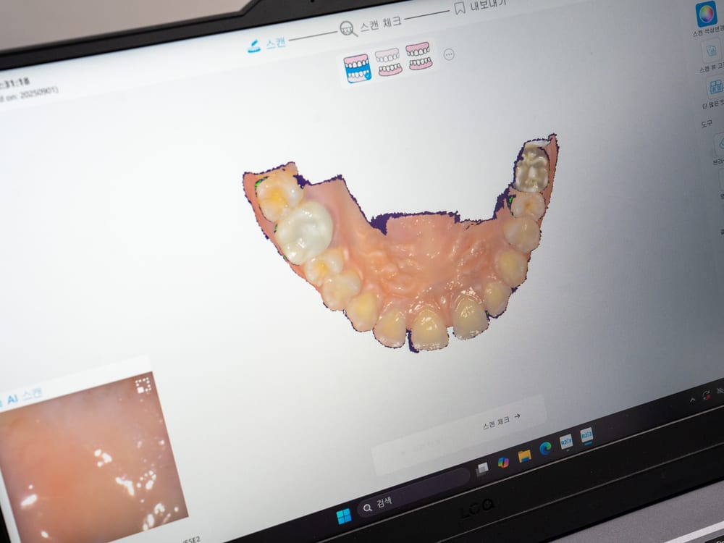724x543 pixels.
Task: Select the brush tool under 도구
Action: click(x=720, y=145)
